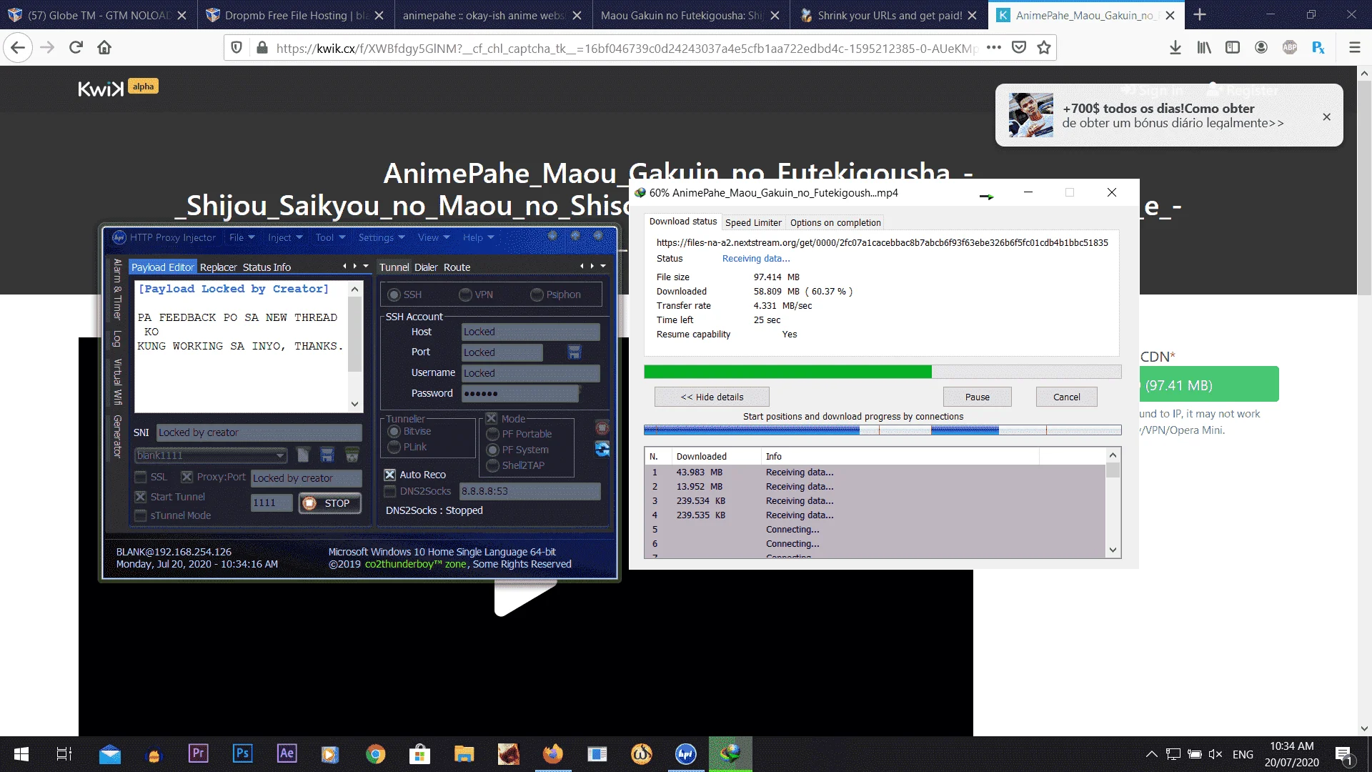Screen dimensions: 1372x772
Task: Choose the PLink tunnelier option
Action: (x=394, y=447)
